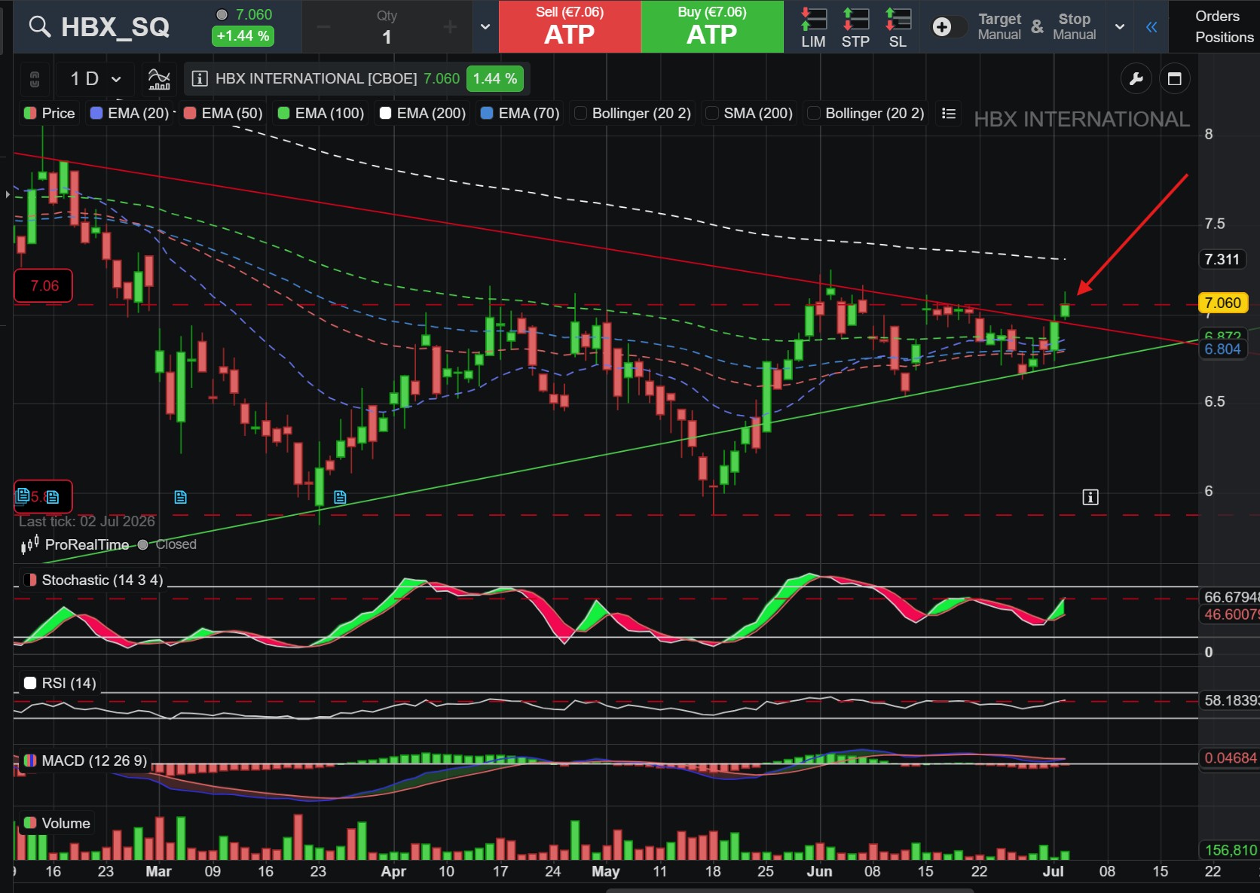Click the EMA (50) color swatch
This screenshot has width=1260, height=893.
pyautogui.click(x=190, y=113)
